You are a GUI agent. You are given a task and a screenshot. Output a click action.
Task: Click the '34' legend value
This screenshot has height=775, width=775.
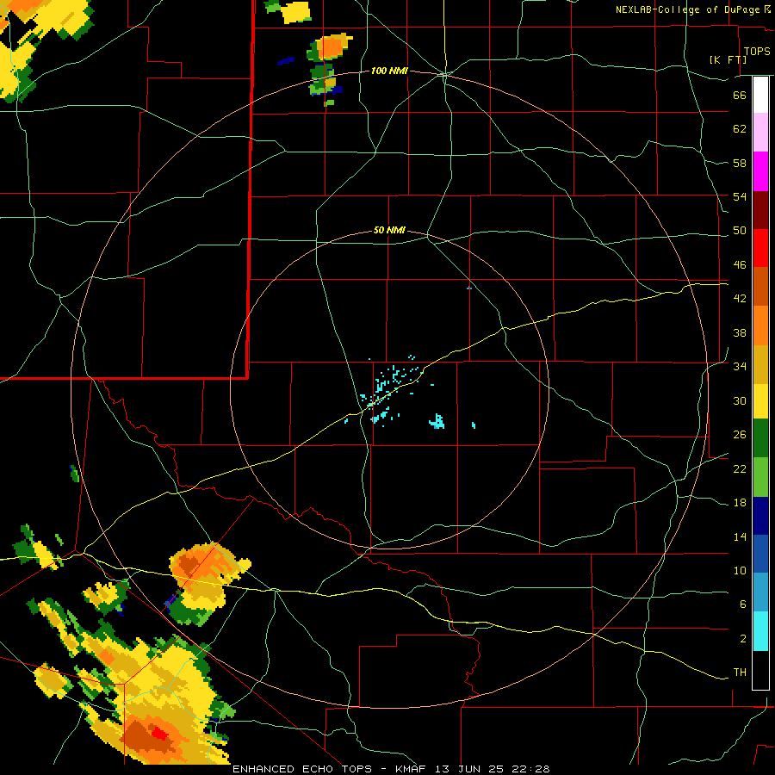(740, 367)
